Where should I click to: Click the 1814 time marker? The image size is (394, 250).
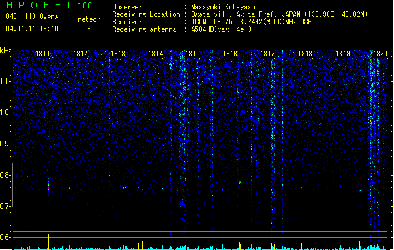(155, 54)
